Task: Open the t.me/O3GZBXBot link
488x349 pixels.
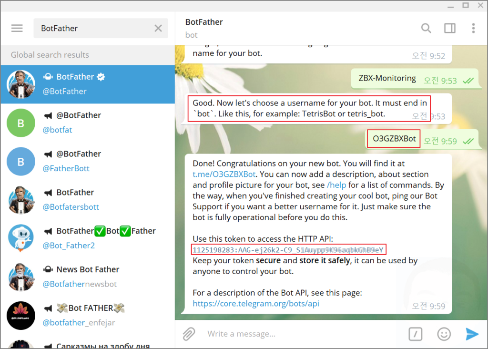Action: point(223,174)
